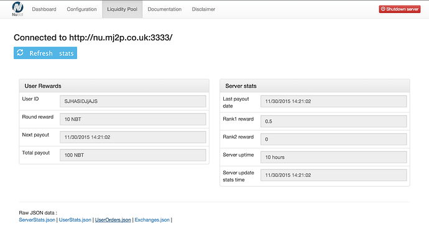Click the Server uptime field 10 hours
Screen dimensions: 429x242
coord(333,158)
